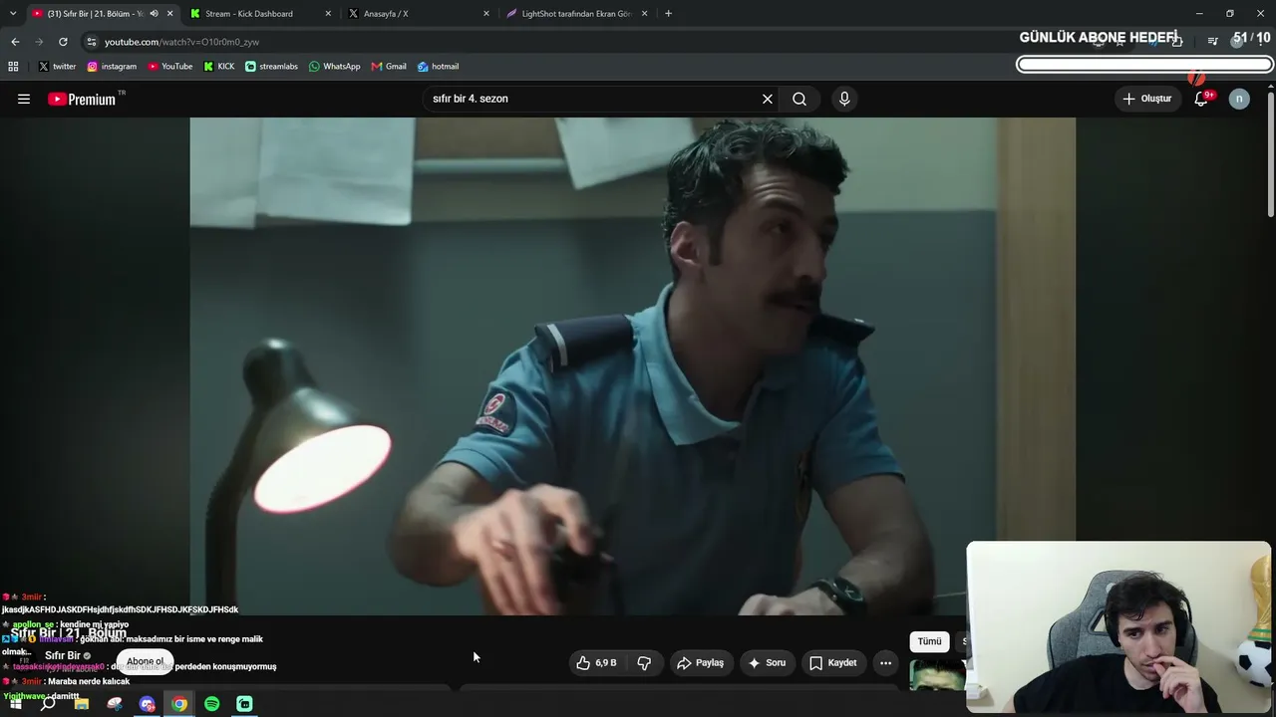Close the LightShot tab
The image size is (1276, 717).
[x=644, y=14]
